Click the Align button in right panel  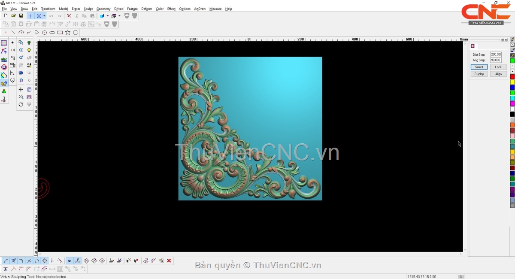pyautogui.click(x=498, y=74)
